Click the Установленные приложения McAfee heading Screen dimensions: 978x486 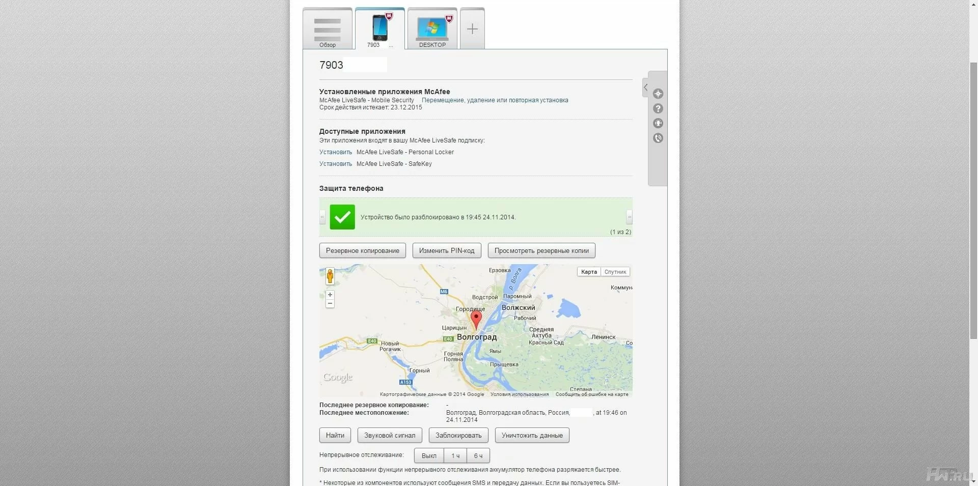pyautogui.click(x=385, y=92)
